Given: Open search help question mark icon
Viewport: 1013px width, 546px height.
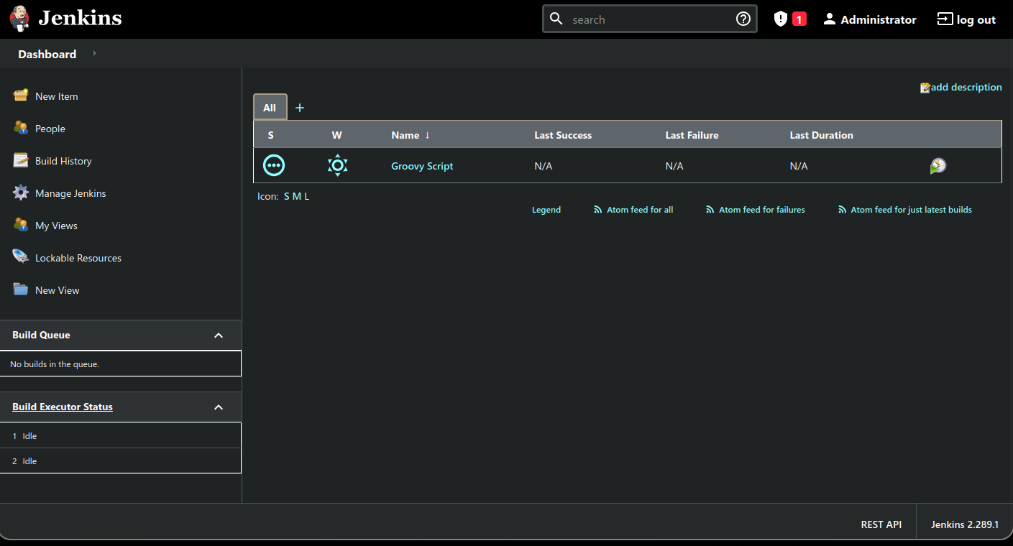Looking at the screenshot, I should click(x=743, y=19).
